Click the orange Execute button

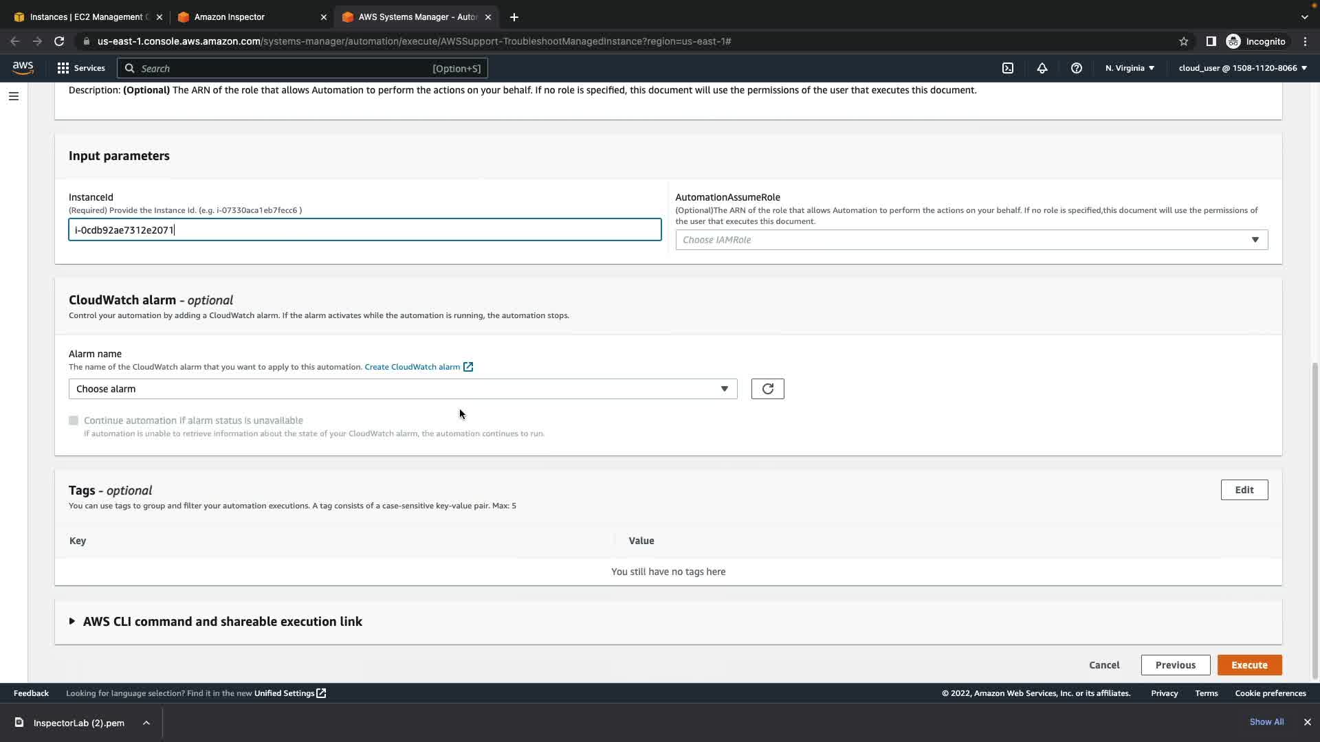click(x=1248, y=665)
